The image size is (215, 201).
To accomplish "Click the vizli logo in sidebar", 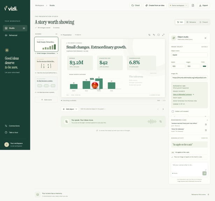I will point(11,8).
